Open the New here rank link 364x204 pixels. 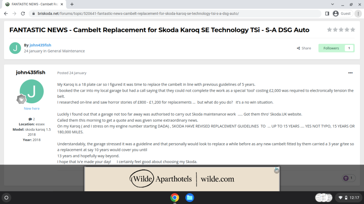pos(32,108)
